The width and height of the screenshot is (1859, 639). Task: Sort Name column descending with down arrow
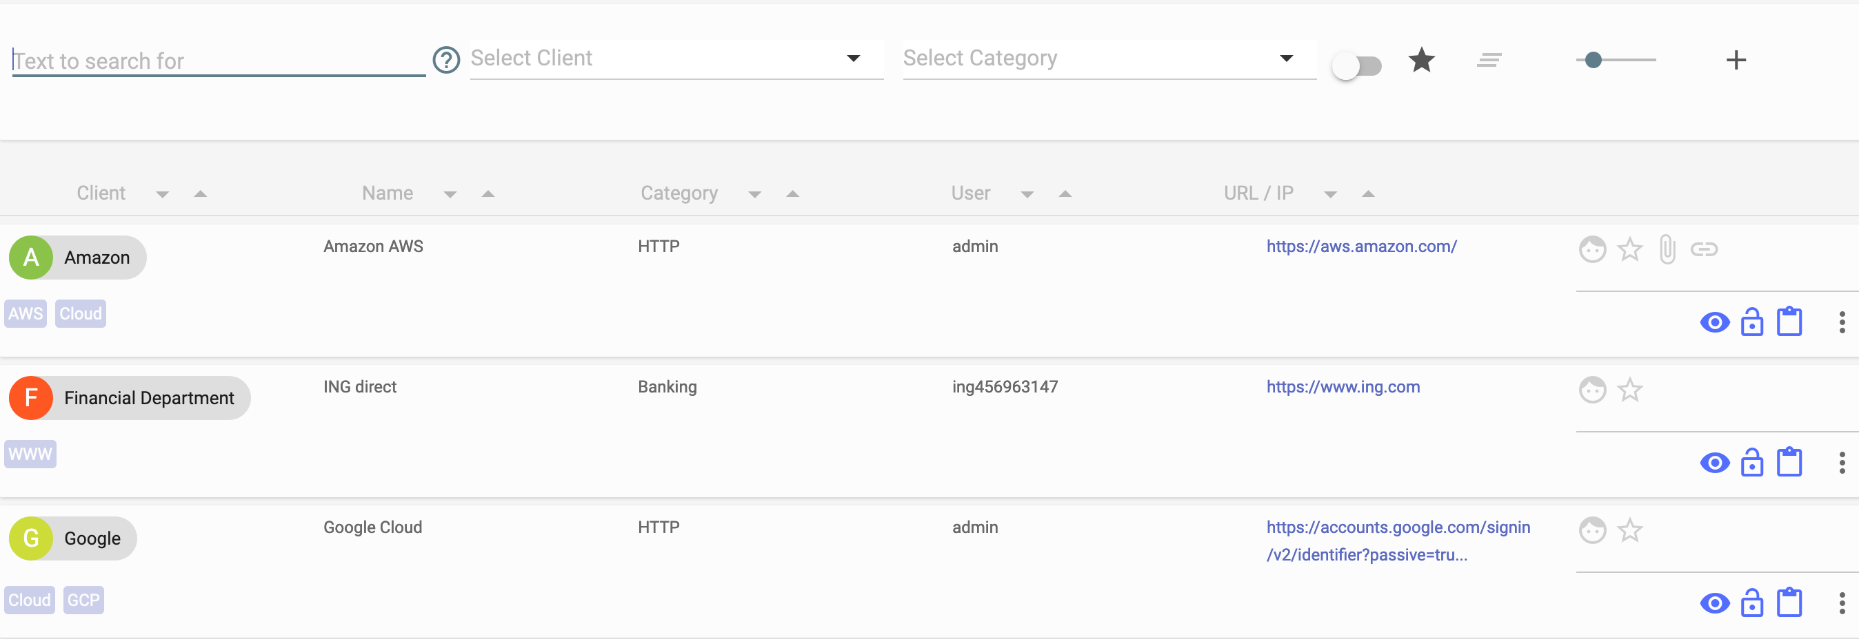[x=450, y=194]
